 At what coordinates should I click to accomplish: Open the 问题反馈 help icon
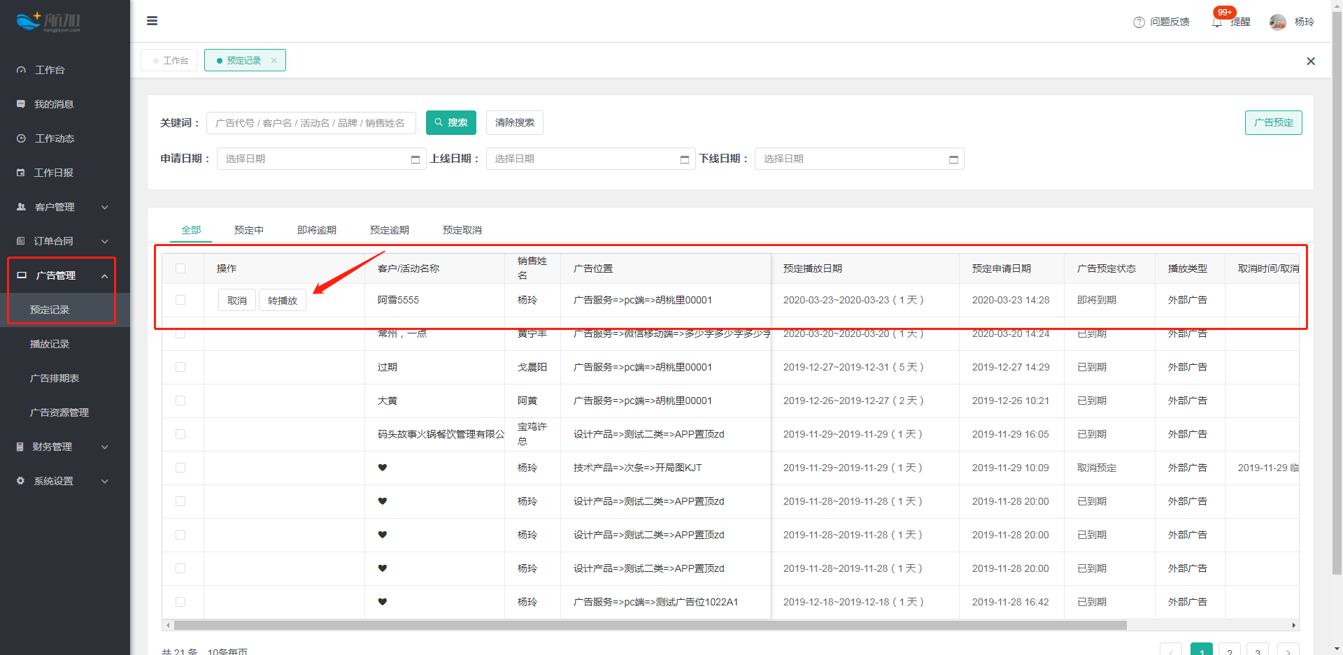click(1139, 22)
